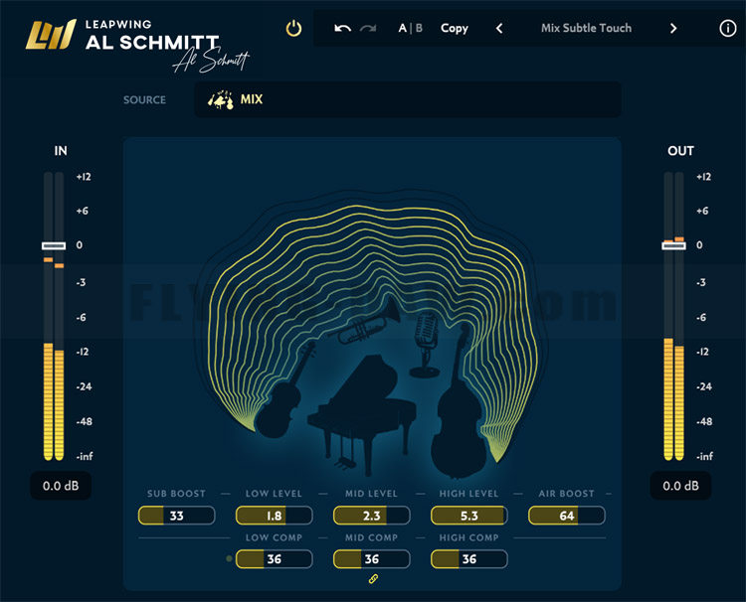Screen dimensions: 746x602
Task: Open the MIX source selector
Action: pos(408,99)
